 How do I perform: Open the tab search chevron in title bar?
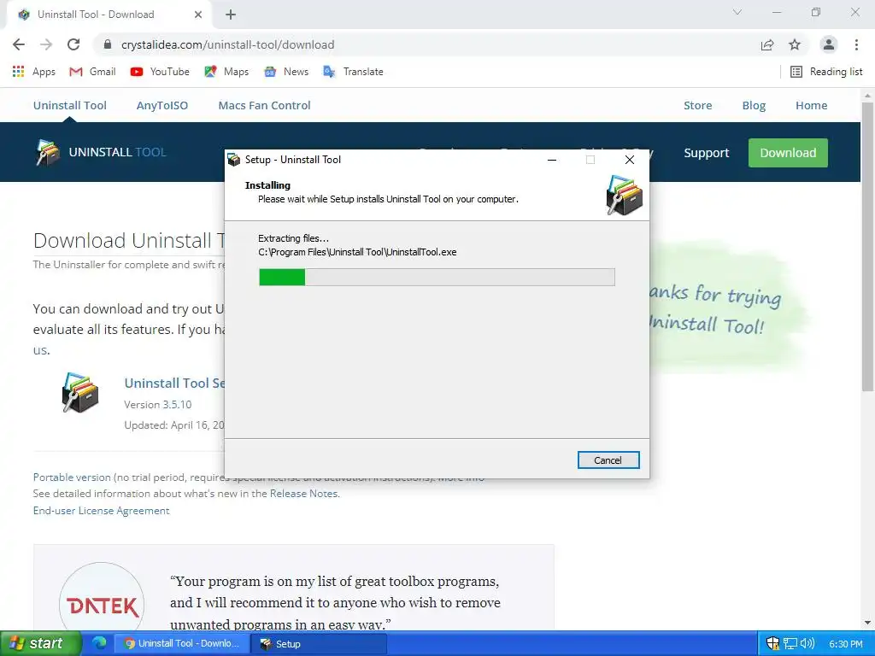click(737, 12)
